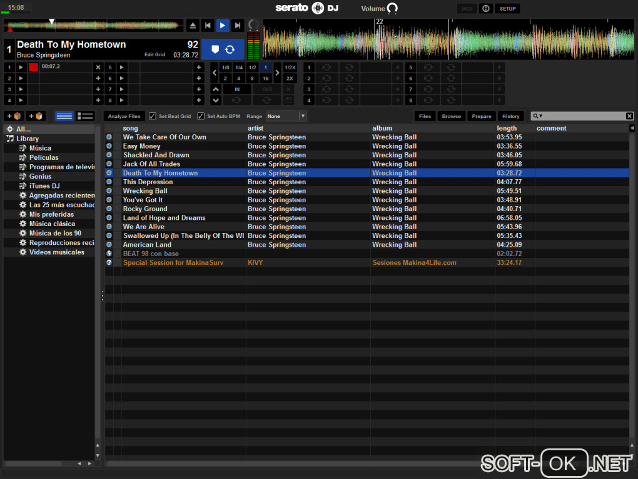Open the iTunes DJ playlist
The width and height of the screenshot is (638, 479).
click(x=49, y=185)
